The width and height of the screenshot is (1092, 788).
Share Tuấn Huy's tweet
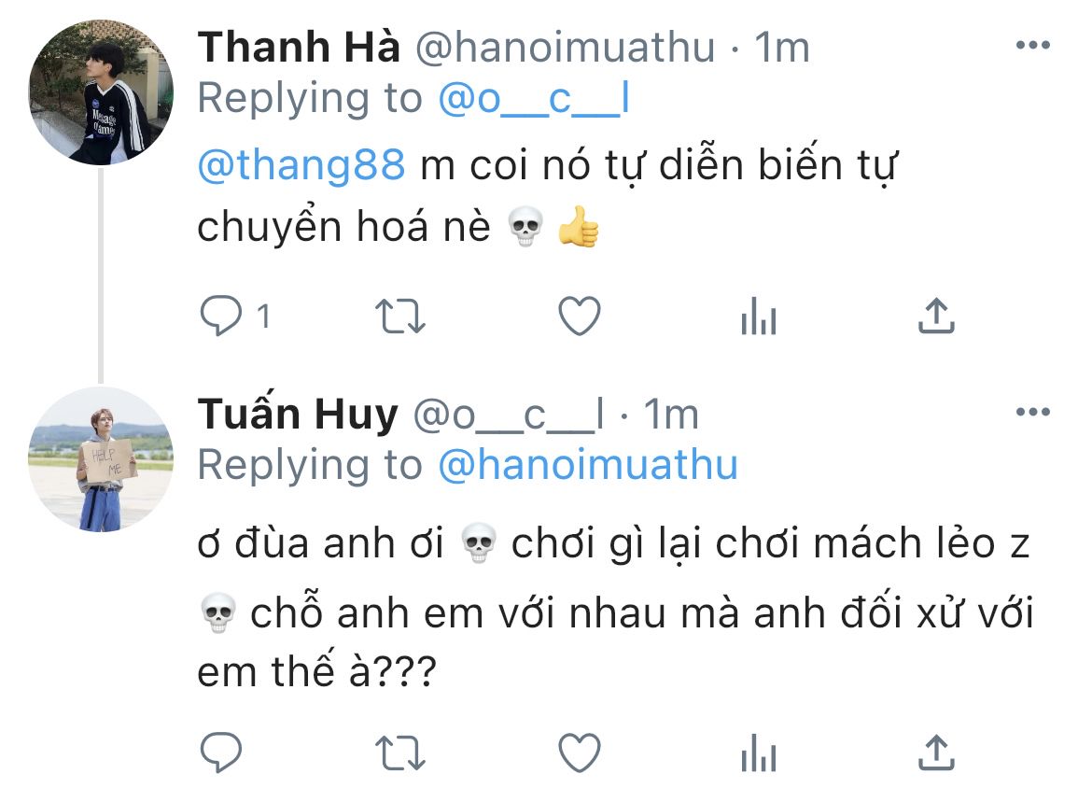point(936,752)
